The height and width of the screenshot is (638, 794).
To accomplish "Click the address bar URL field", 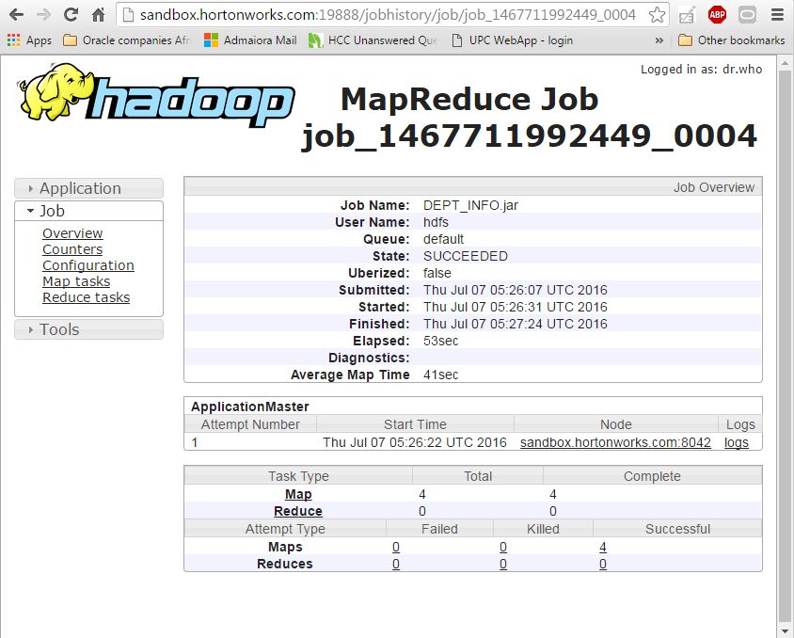I will tap(388, 15).
